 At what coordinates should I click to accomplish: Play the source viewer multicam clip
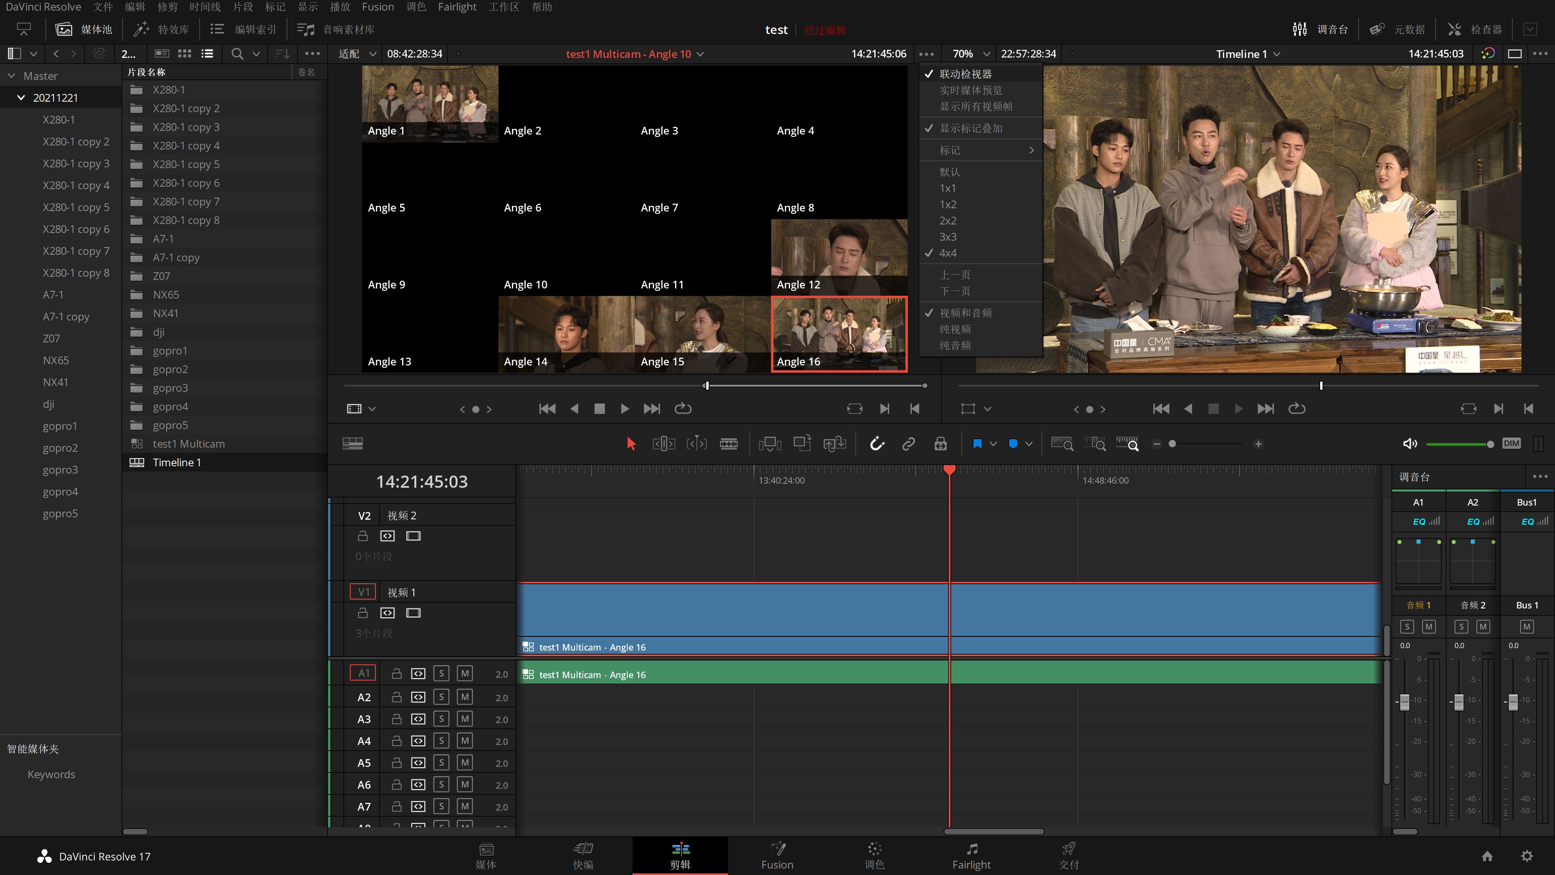tap(625, 409)
